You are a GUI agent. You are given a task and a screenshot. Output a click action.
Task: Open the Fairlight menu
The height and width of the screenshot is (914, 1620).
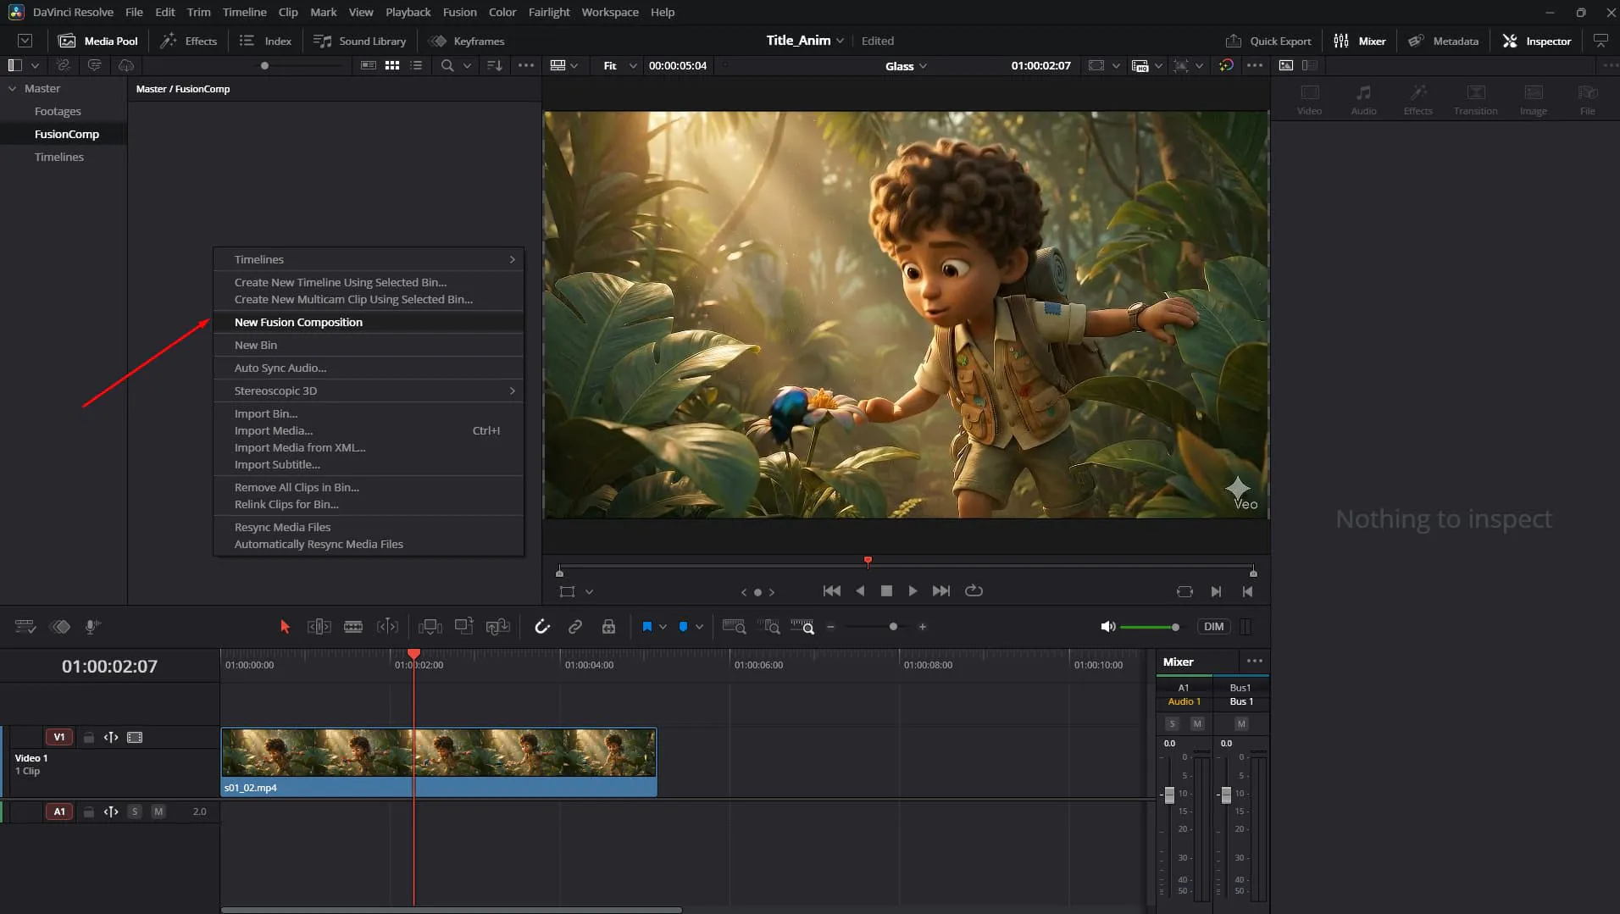[549, 12]
